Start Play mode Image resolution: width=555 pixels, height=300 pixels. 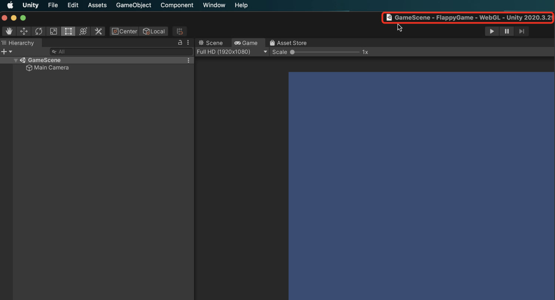coord(492,31)
